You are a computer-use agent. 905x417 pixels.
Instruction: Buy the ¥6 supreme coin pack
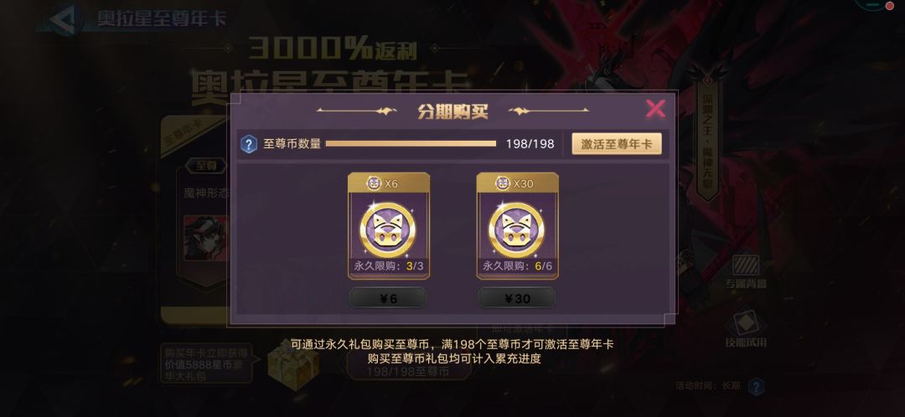(x=388, y=298)
